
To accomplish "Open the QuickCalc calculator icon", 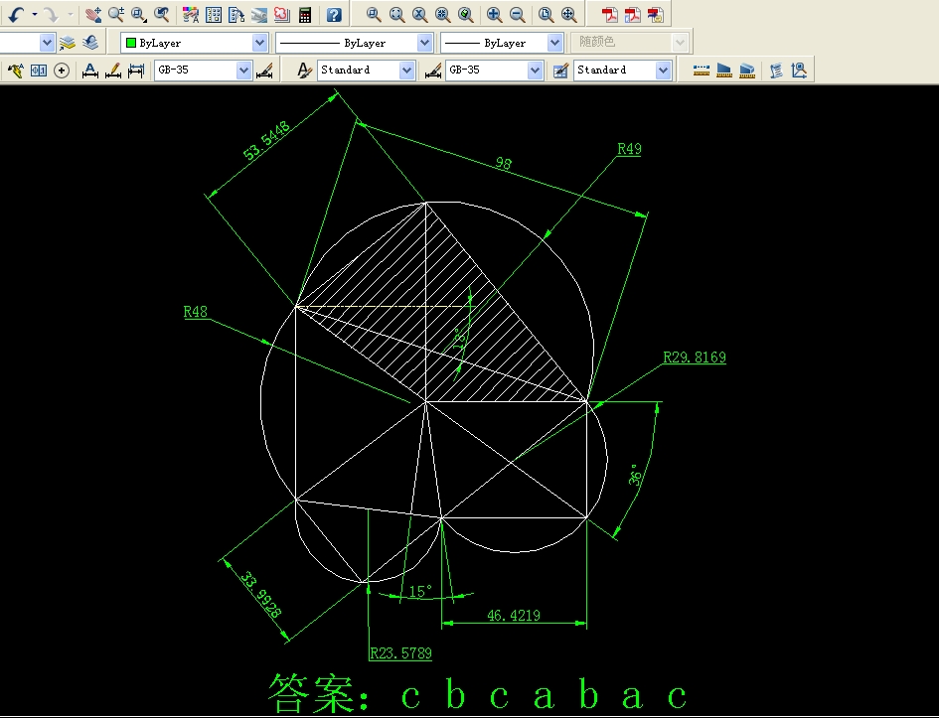I will 305,14.
